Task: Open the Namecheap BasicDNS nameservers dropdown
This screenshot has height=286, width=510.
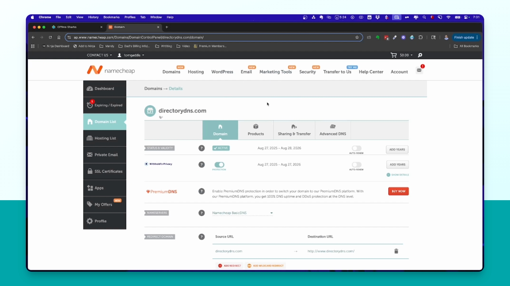Action: 243,213
